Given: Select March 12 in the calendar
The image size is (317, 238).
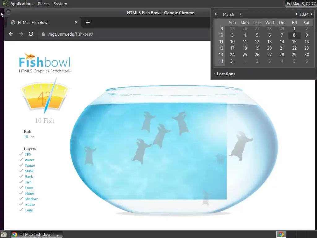Looking at the screenshot, I should coord(257,42).
